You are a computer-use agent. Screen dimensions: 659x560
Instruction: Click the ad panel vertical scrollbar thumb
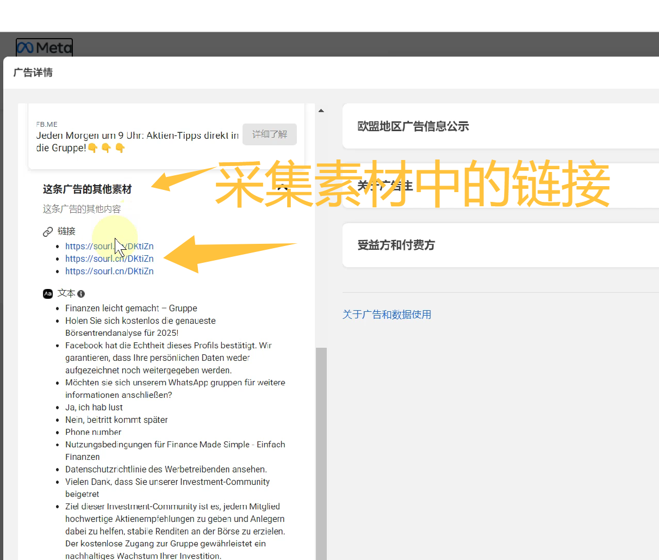(321, 452)
